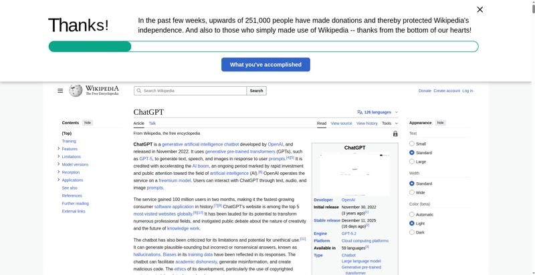
Task: Open the ChatGPT infobox screenshot image
Action: coord(354,174)
